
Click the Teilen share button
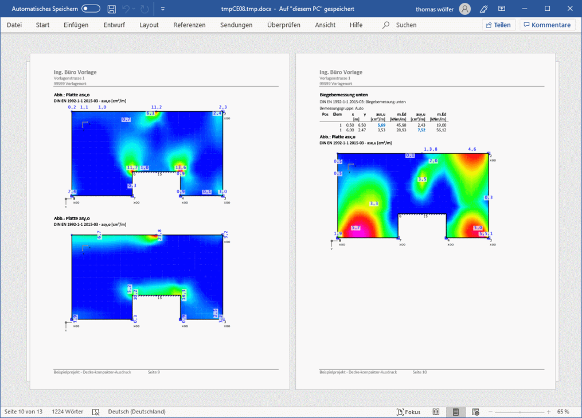(x=497, y=25)
